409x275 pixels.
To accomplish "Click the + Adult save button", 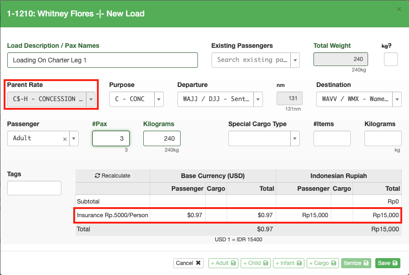I will pyautogui.click(x=223, y=263).
